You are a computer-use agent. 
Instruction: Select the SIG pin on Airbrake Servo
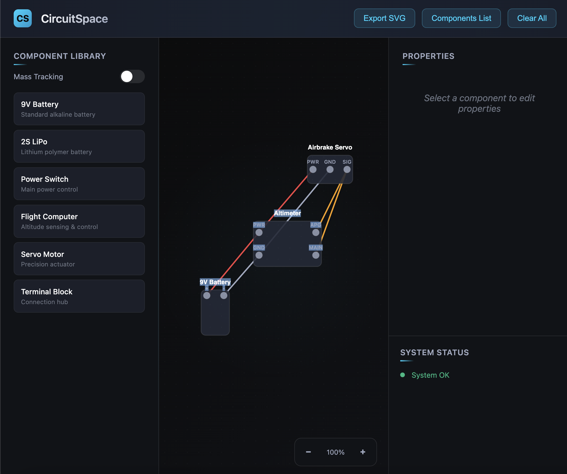tap(347, 170)
